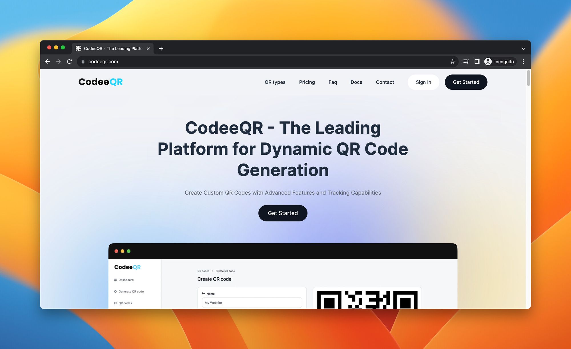The width and height of the screenshot is (571, 349).
Task: Click the QR codes grid icon
Action: point(115,303)
